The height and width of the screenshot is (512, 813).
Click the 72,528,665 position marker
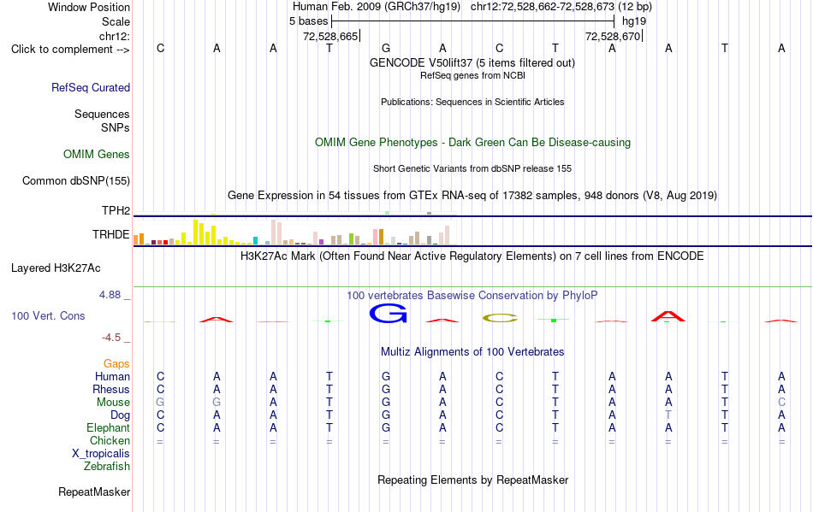coord(331,36)
